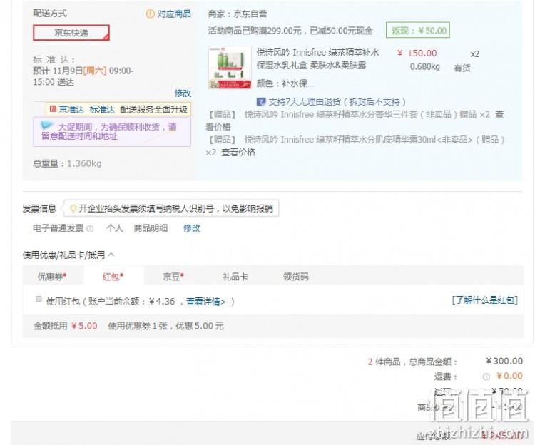The image size is (535, 445).
Task: Check the 使用红包 checkbox
Action: pyautogui.click(x=39, y=300)
